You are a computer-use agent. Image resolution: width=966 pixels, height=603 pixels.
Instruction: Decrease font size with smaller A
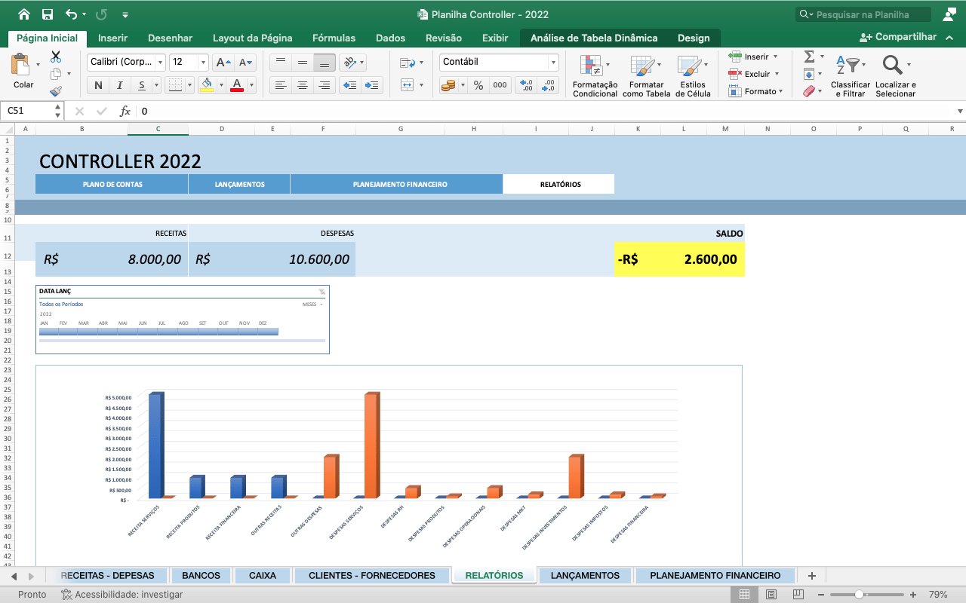click(x=245, y=63)
